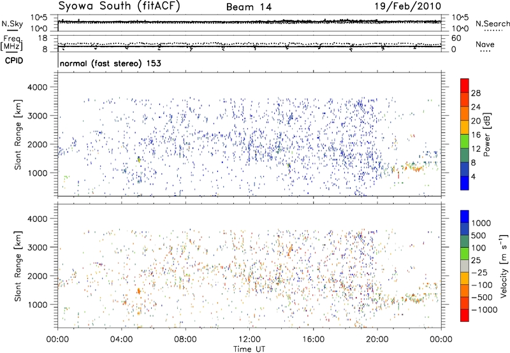Click the 'Freq. [MHz]' axis label
The height and width of the screenshot is (353, 510).
click(x=11, y=43)
